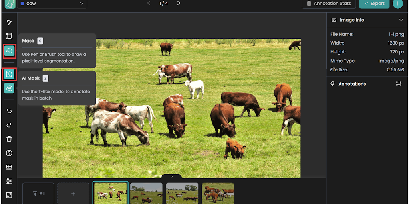Redo the last action
Viewport: 409px width, 204px height.
pos(10,125)
